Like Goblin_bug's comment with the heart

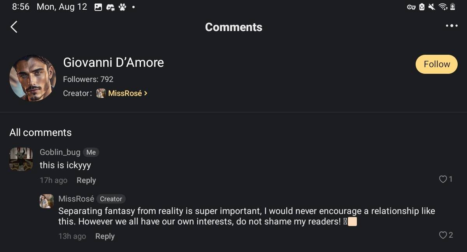click(x=443, y=179)
